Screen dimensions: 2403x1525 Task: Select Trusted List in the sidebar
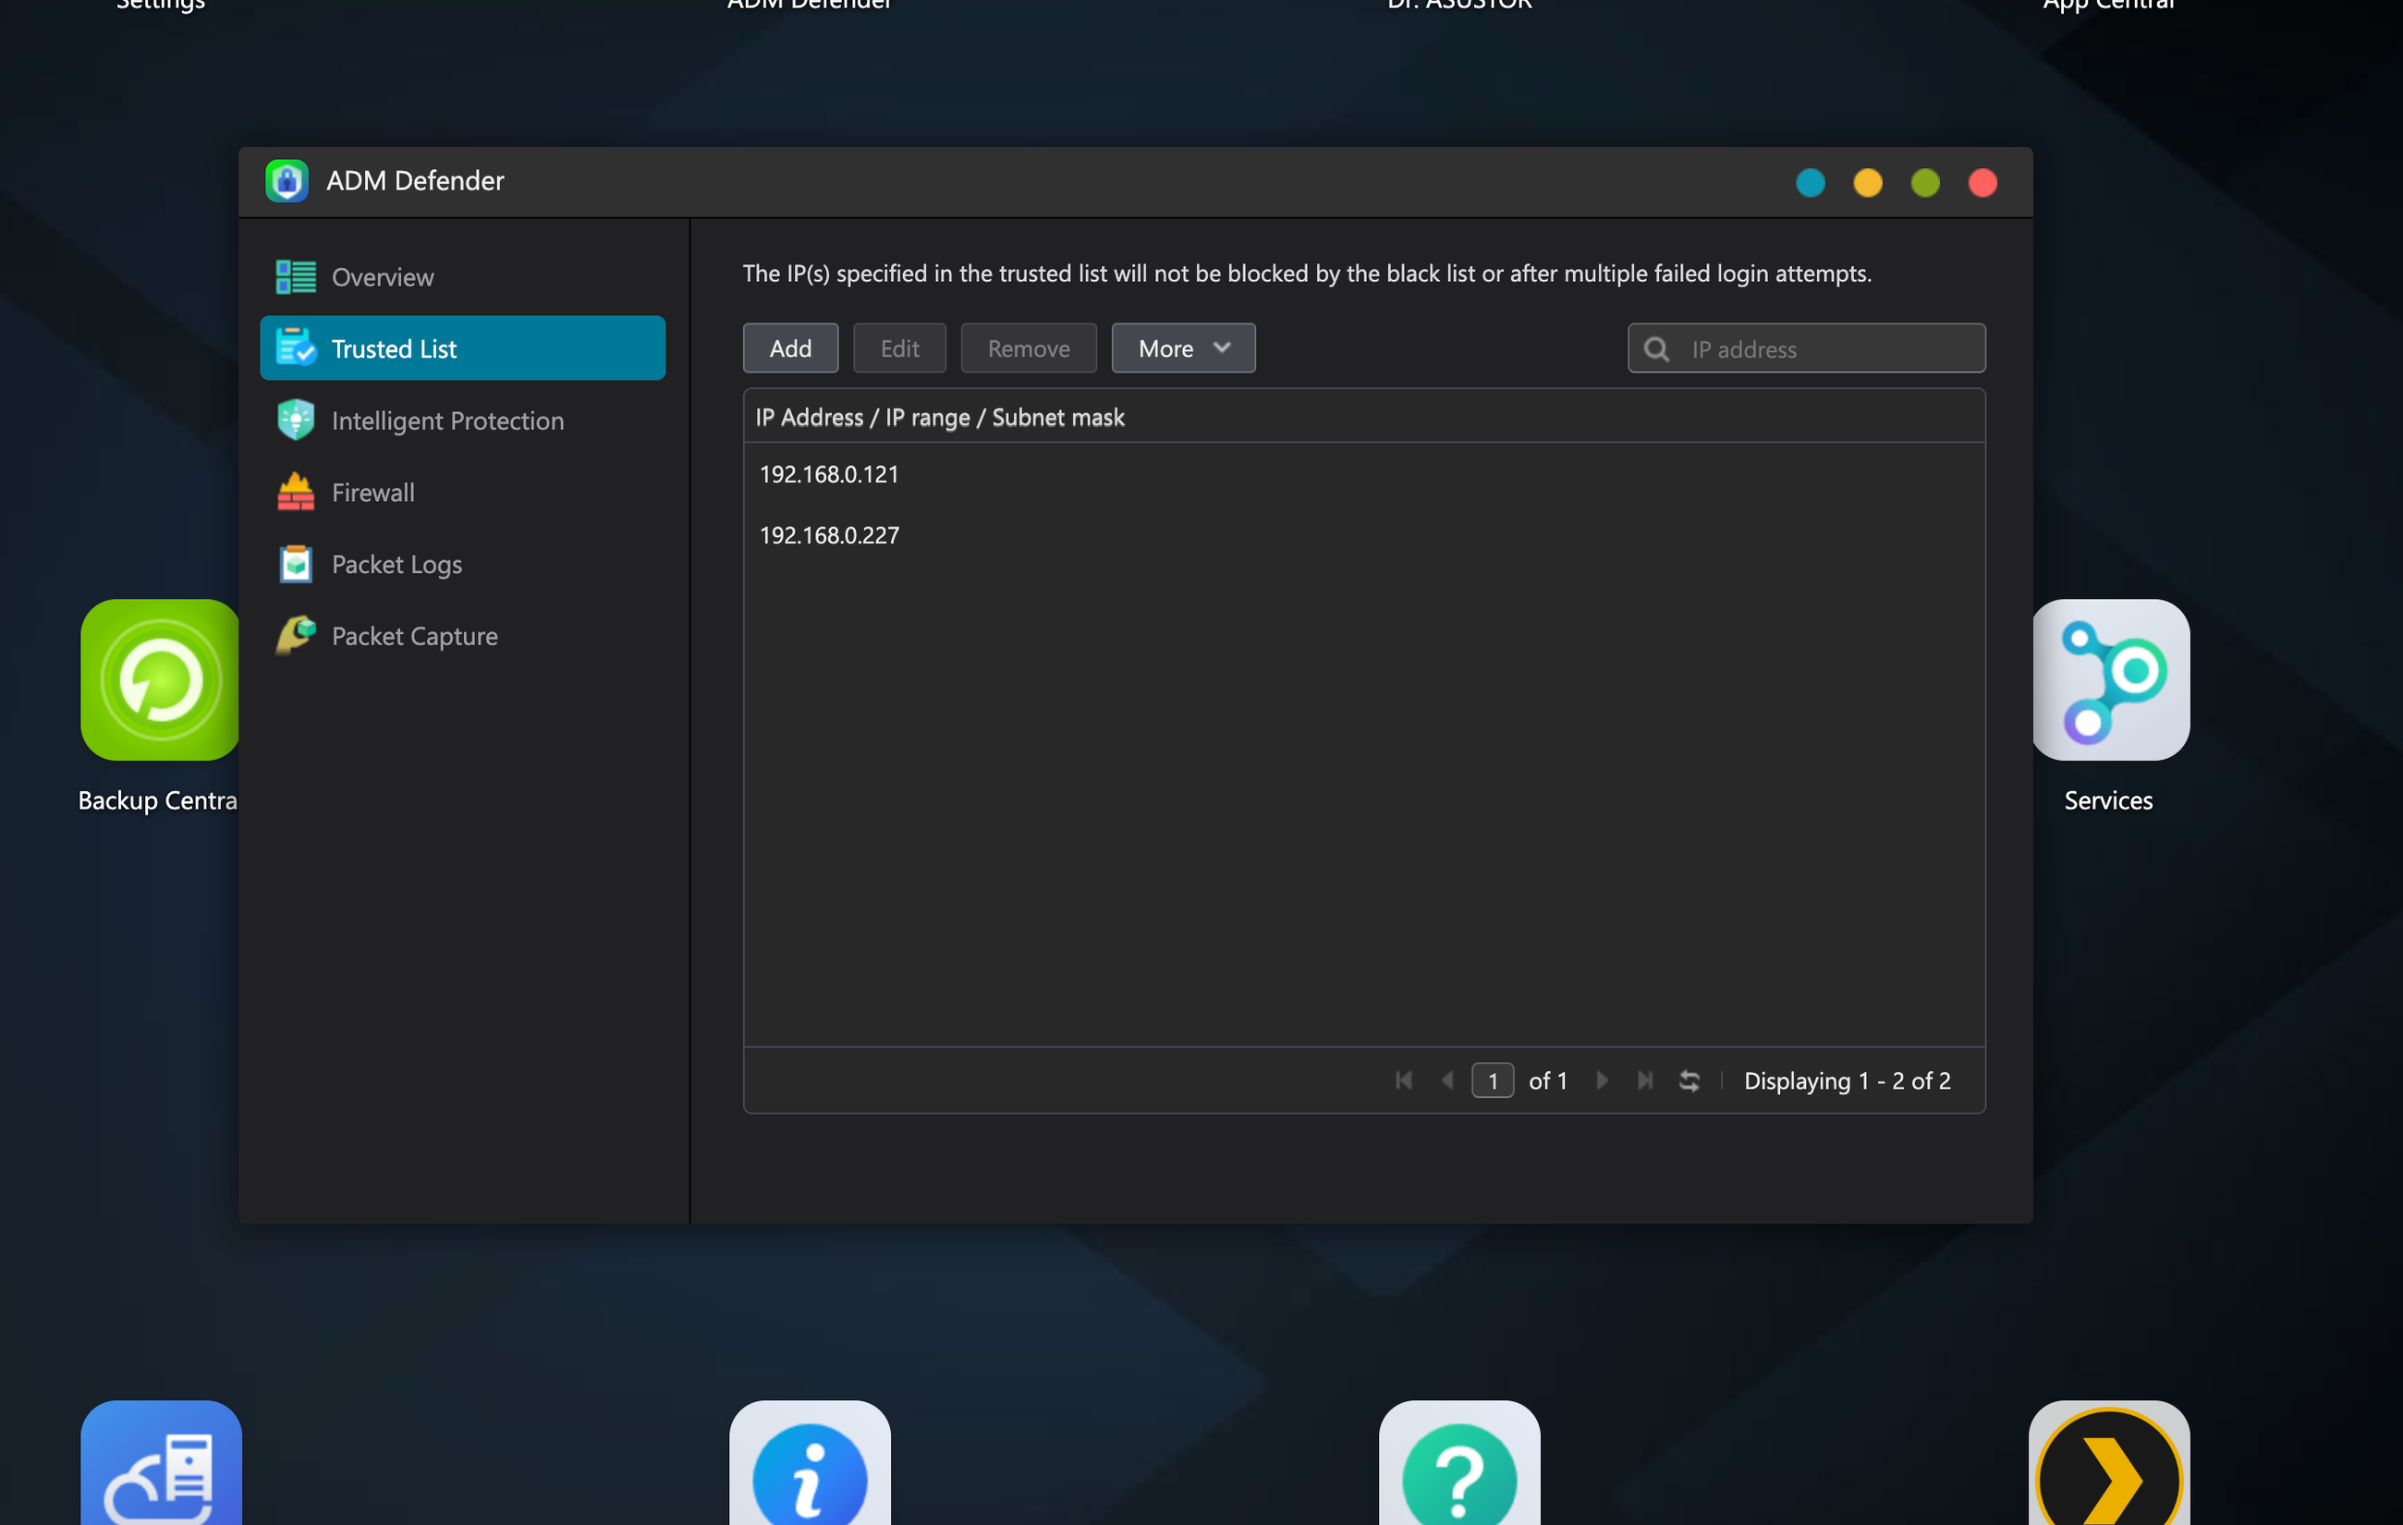tap(462, 348)
